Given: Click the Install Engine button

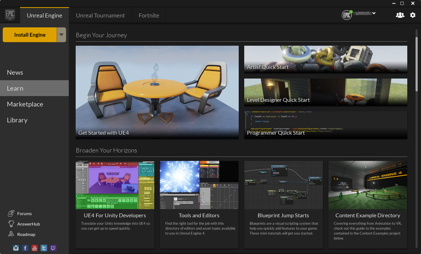Looking at the screenshot, I should tap(30, 35).
